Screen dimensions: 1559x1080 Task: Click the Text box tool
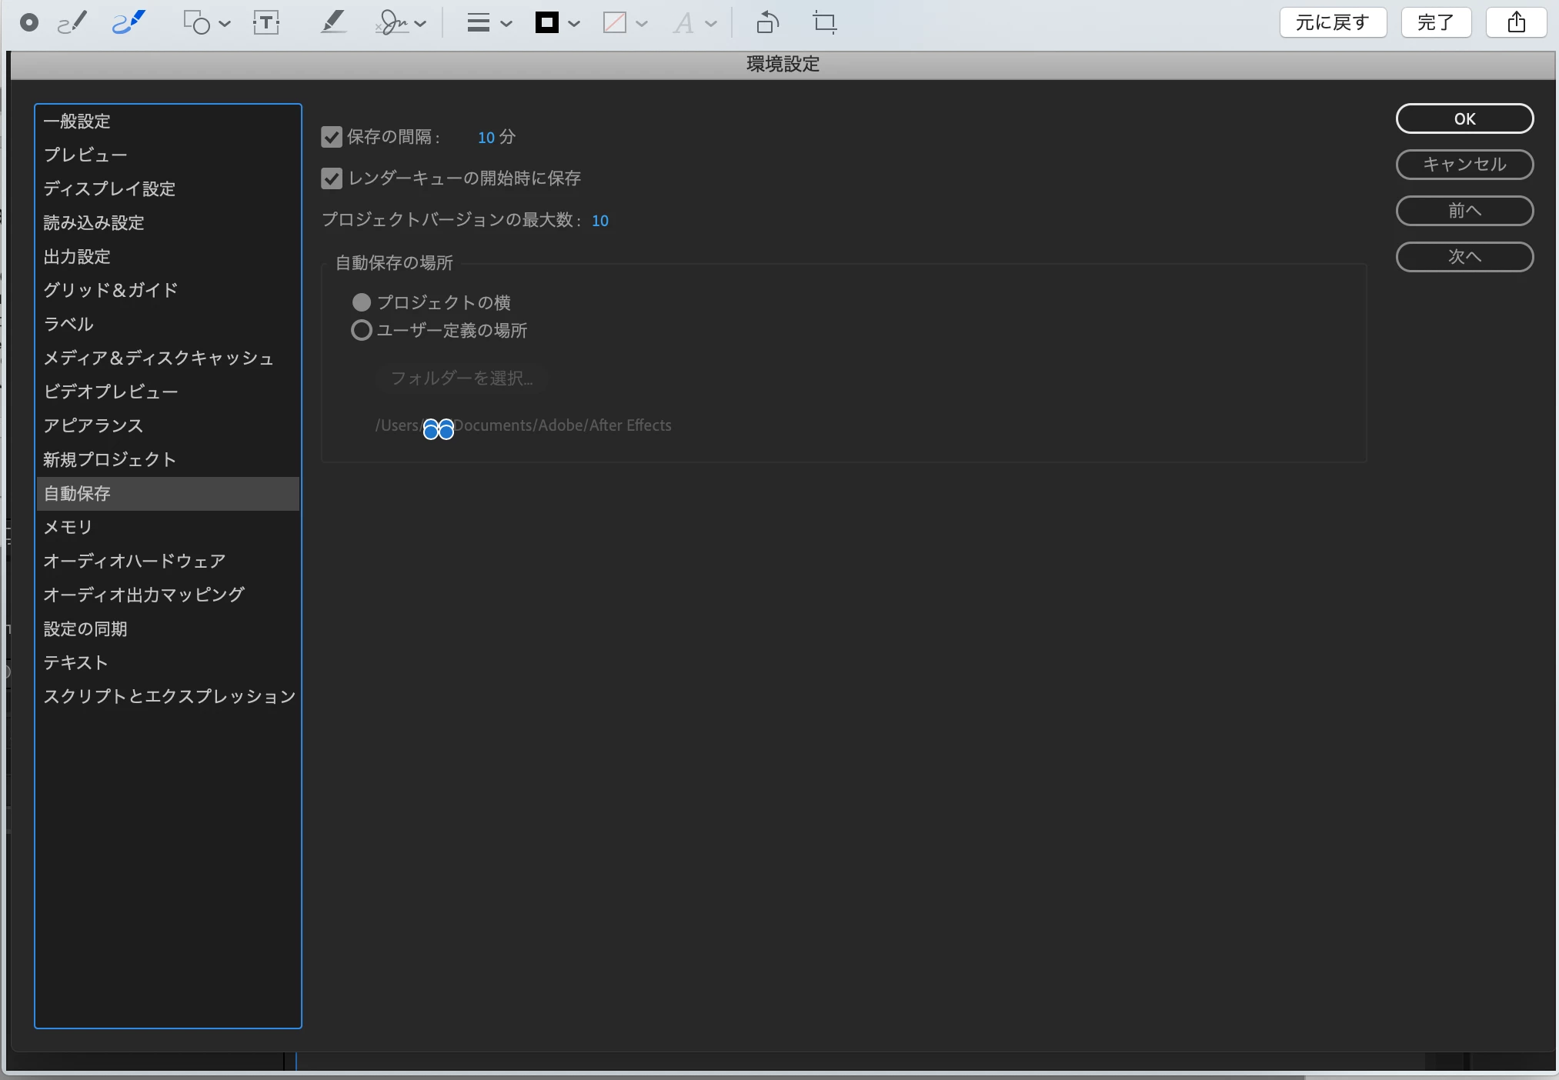coord(266,22)
